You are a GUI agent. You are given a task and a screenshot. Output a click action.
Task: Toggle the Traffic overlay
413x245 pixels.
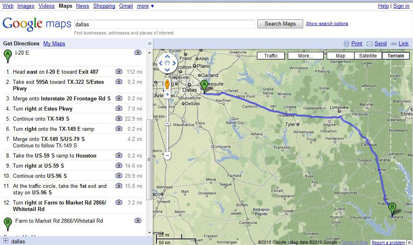(271, 56)
